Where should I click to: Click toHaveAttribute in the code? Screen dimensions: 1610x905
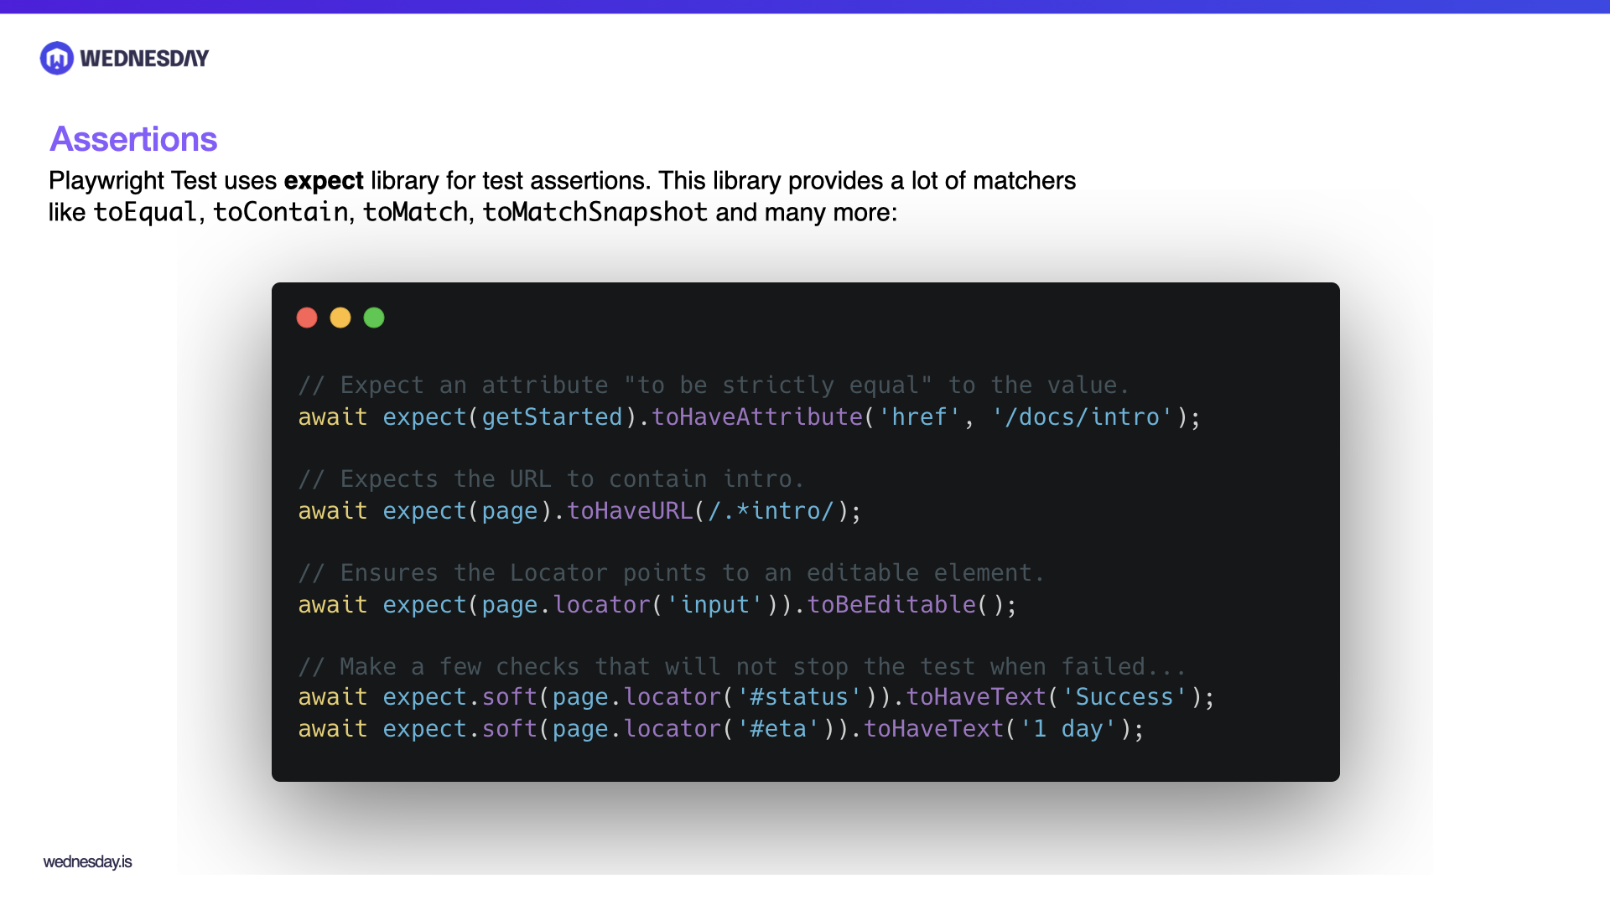(757, 416)
